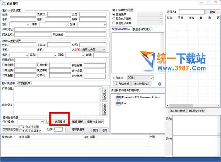
Task: Click the 地图 button
Action: 104,130
